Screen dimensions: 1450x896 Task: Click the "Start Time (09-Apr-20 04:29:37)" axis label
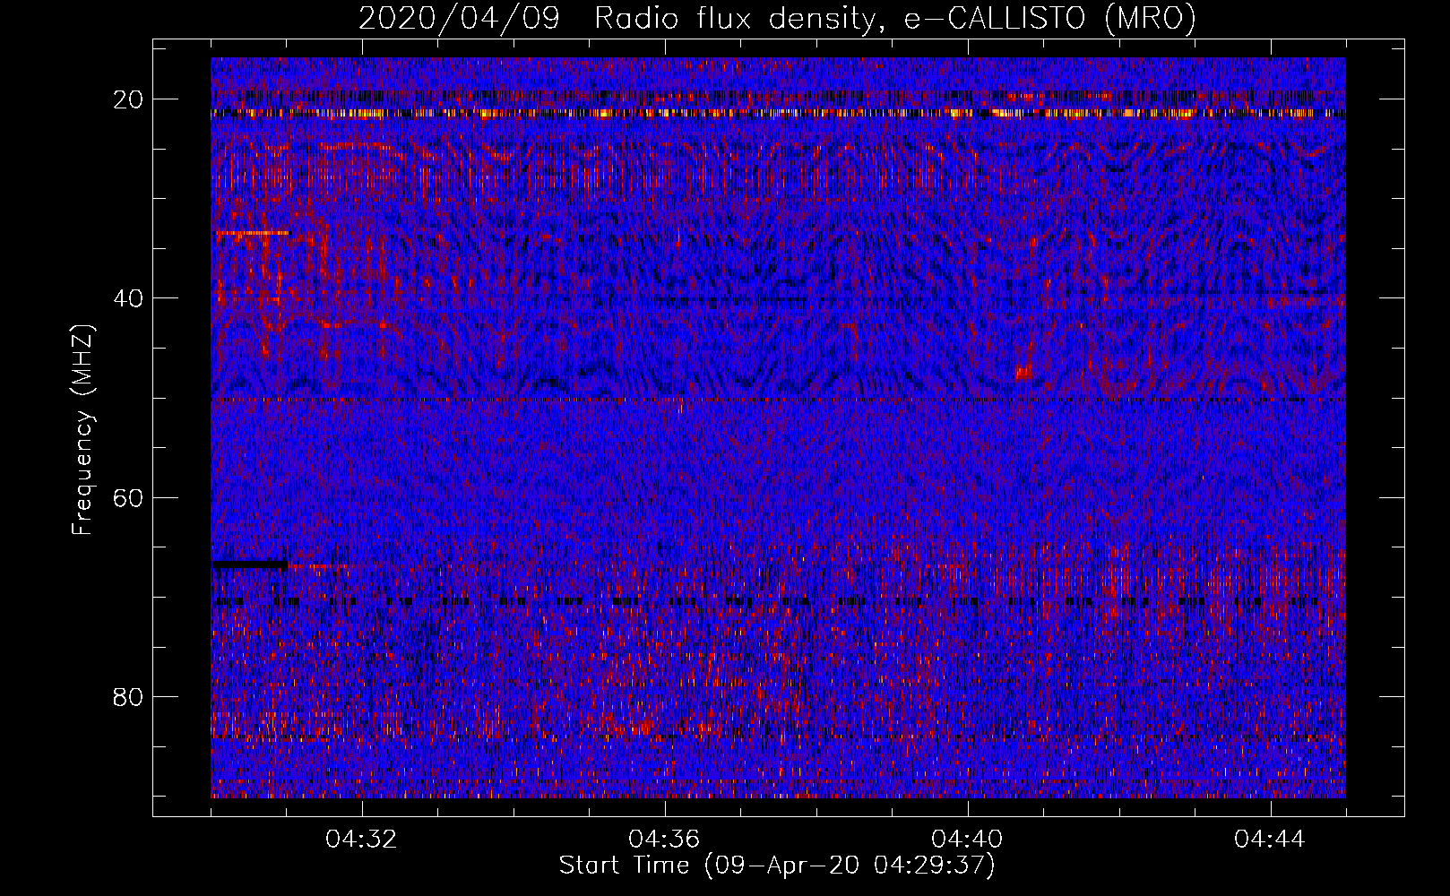point(777,866)
